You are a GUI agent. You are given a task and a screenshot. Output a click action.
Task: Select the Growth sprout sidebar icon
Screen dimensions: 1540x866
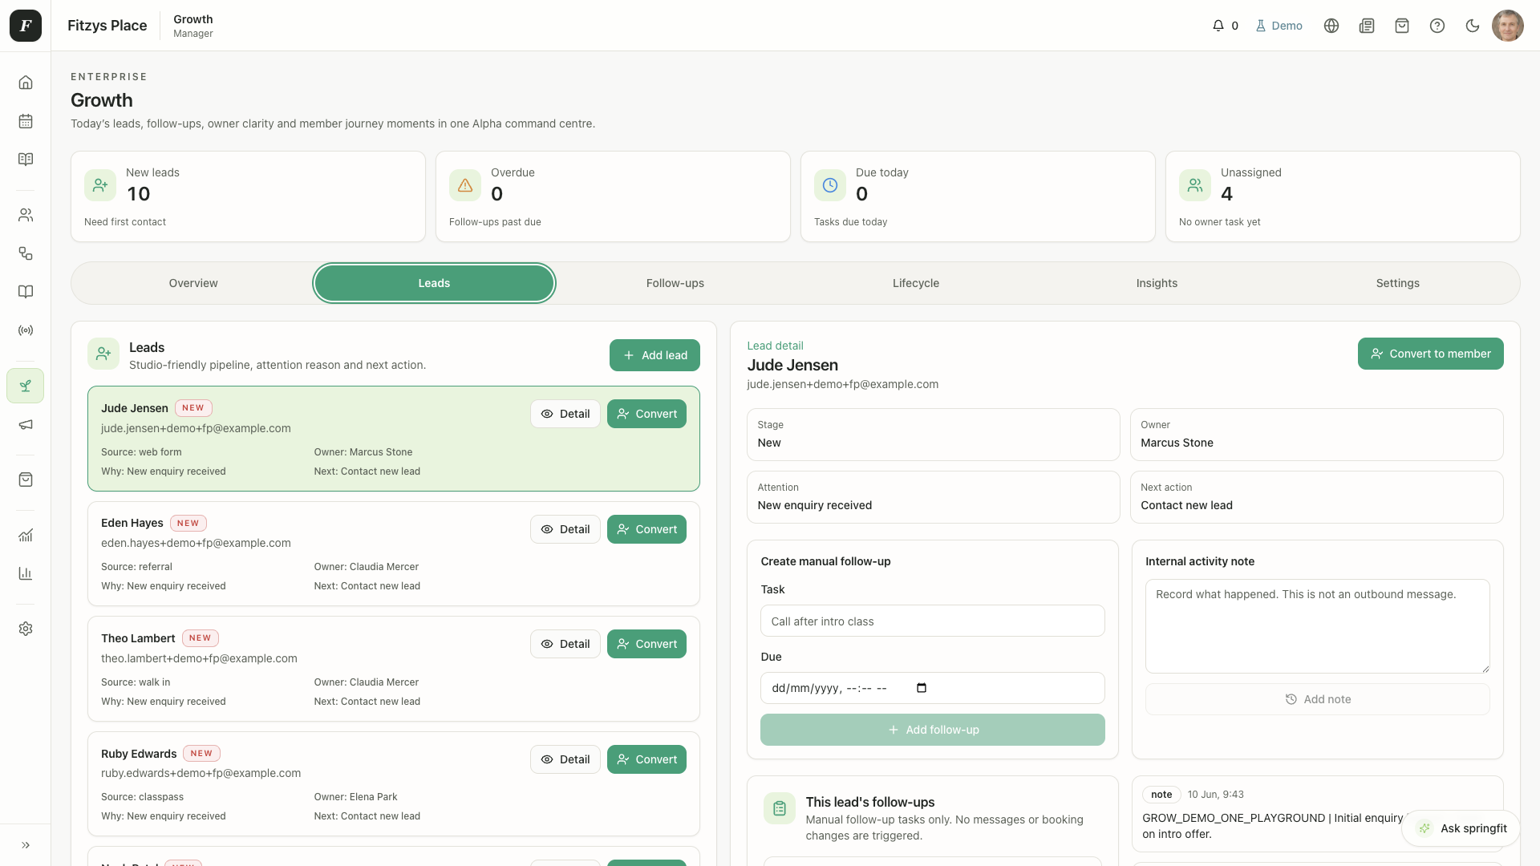[26, 386]
